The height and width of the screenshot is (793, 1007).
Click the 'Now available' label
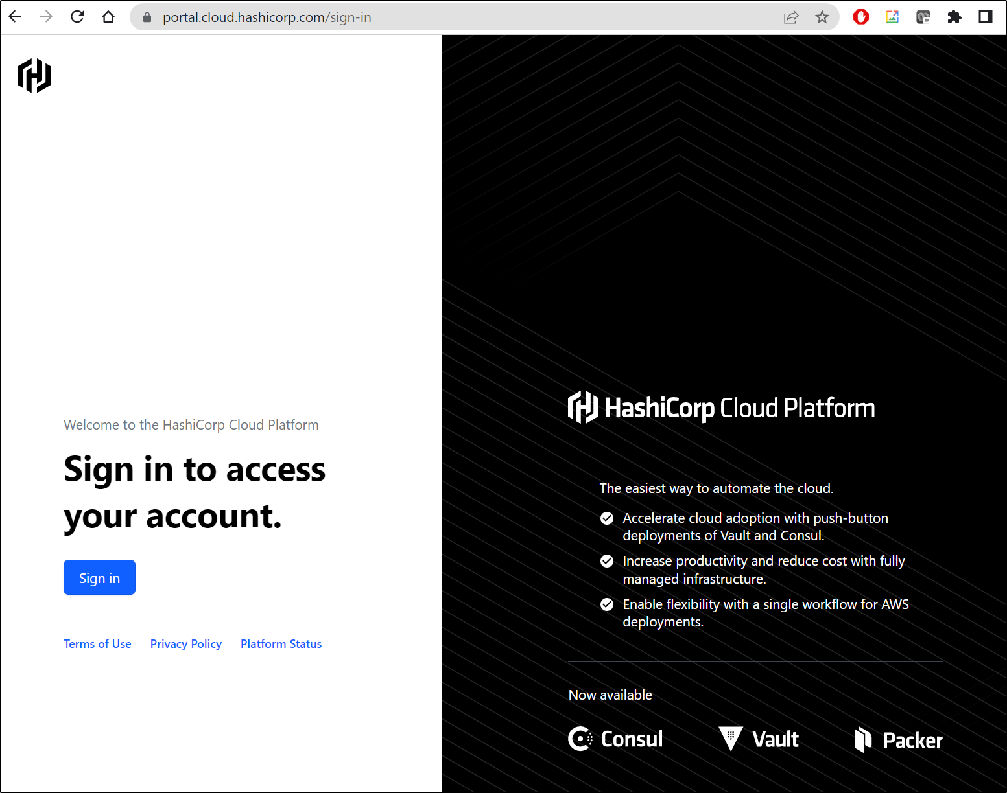610,695
